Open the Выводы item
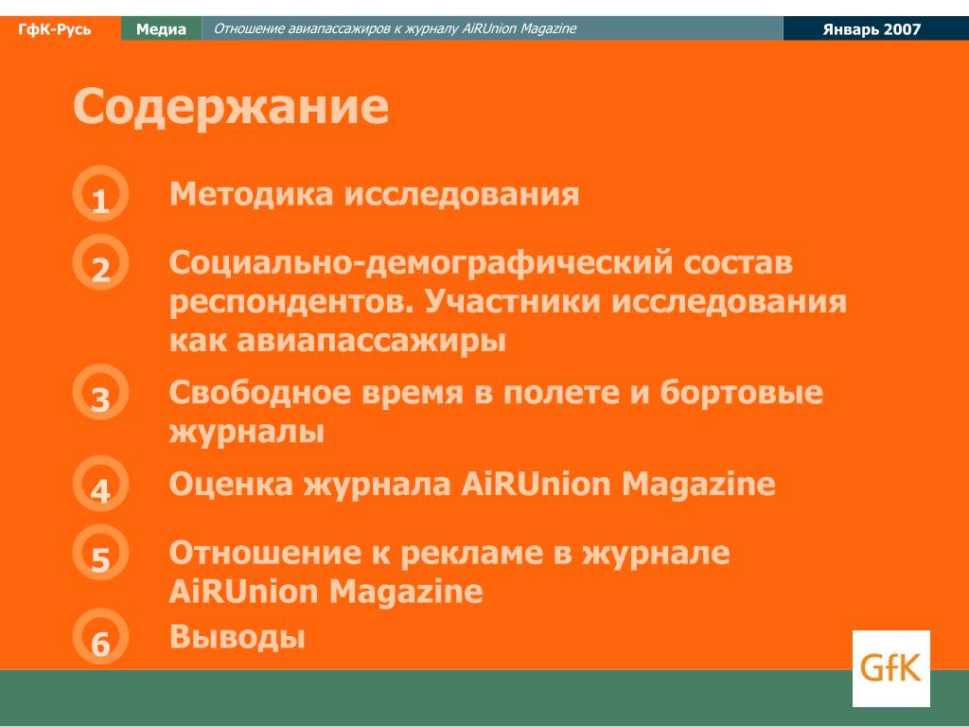 238,637
